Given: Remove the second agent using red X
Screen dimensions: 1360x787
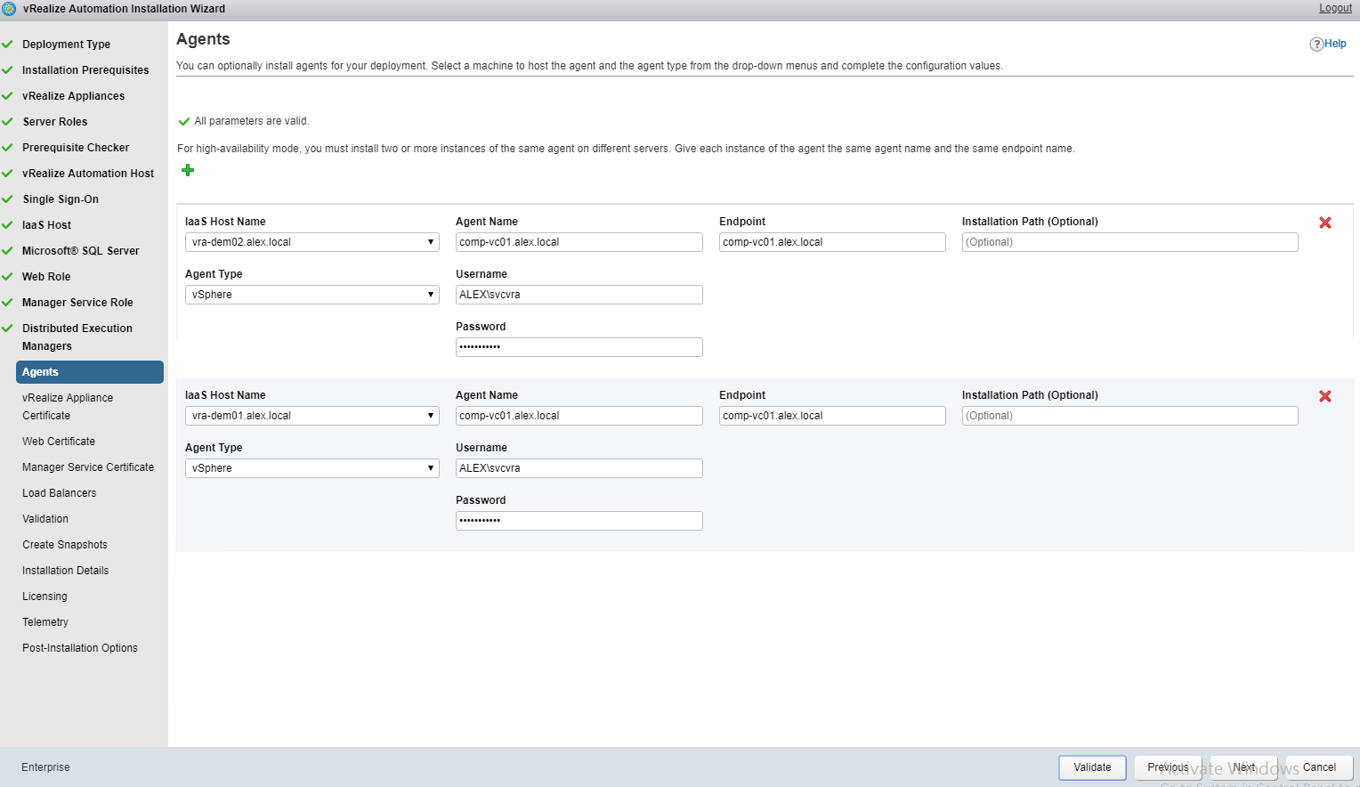Looking at the screenshot, I should click(1324, 396).
